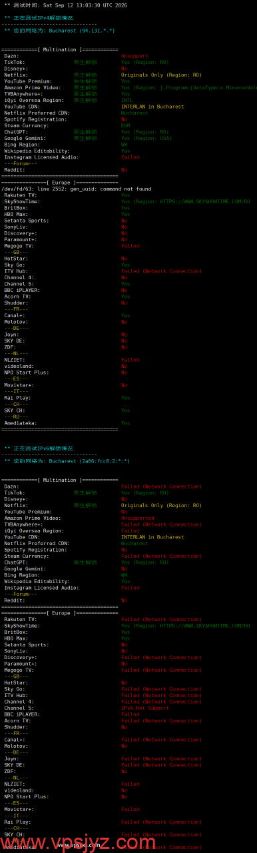Click the "IPv6 Not Support" result for Channel 5
The image size is (257, 853).
(x=145, y=708)
